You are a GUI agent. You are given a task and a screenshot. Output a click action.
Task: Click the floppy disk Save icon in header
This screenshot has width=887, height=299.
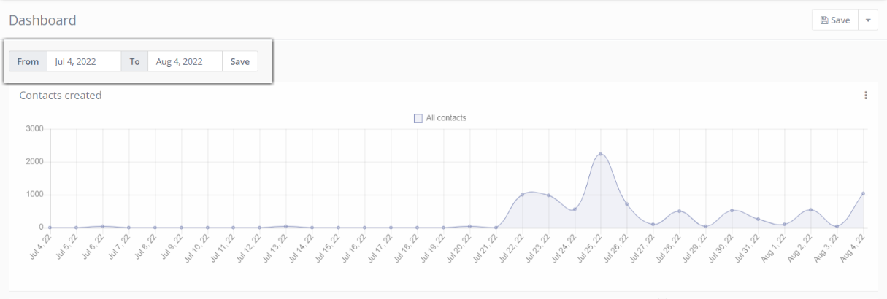pos(824,20)
